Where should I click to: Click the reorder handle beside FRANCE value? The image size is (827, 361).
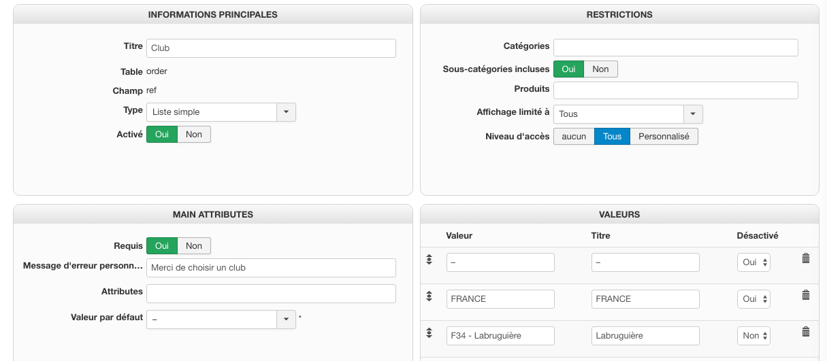point(429,296)
